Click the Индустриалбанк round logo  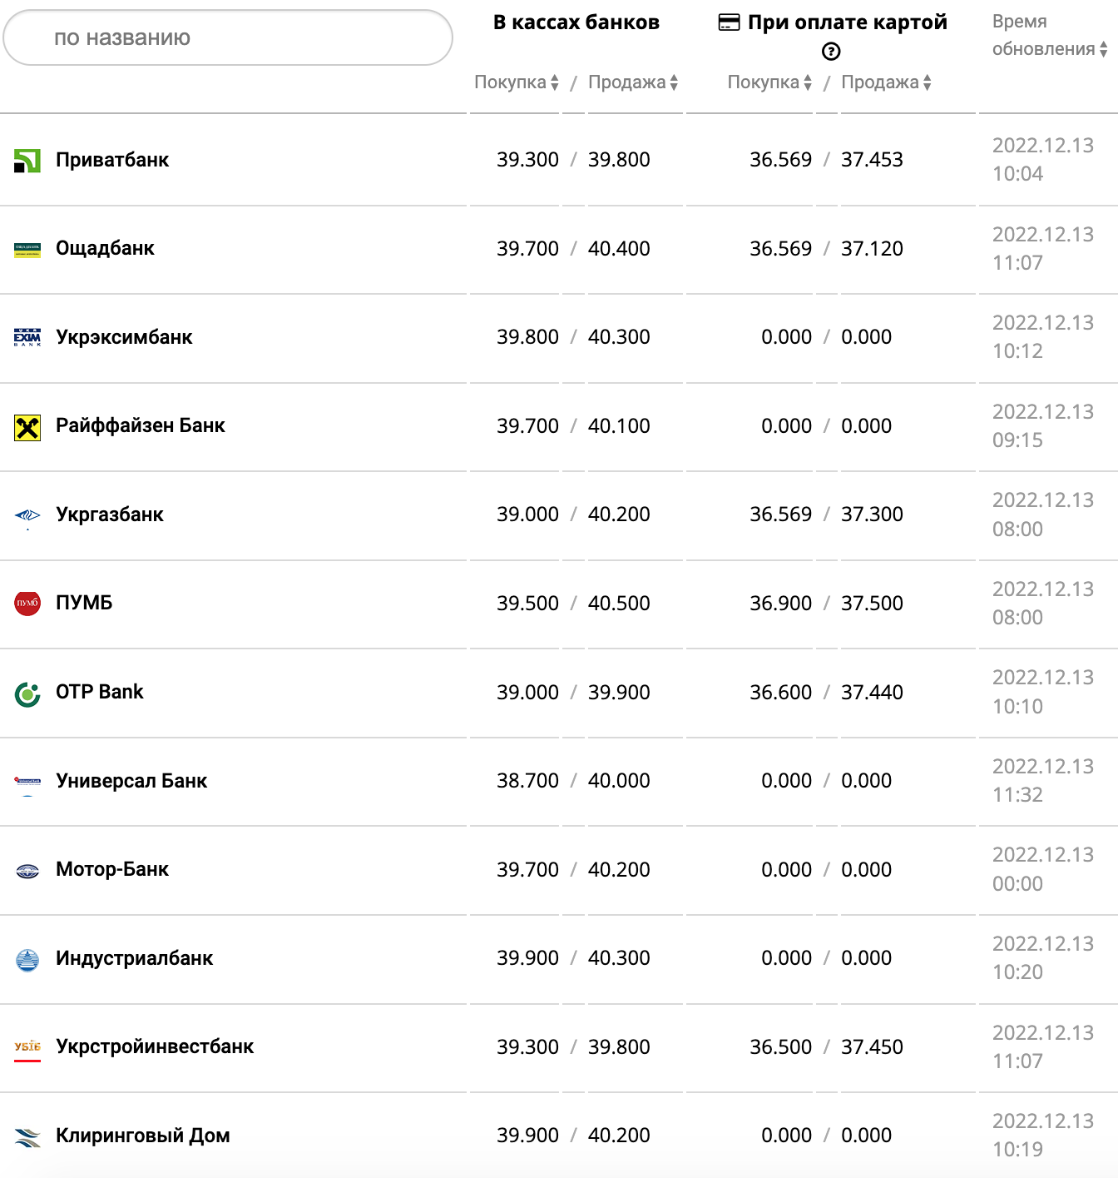coord(27,960)
